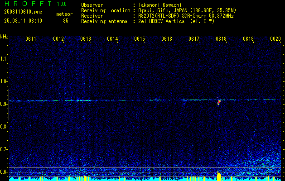Click the 0.9 kHz axis label

(x=4, y=104)
